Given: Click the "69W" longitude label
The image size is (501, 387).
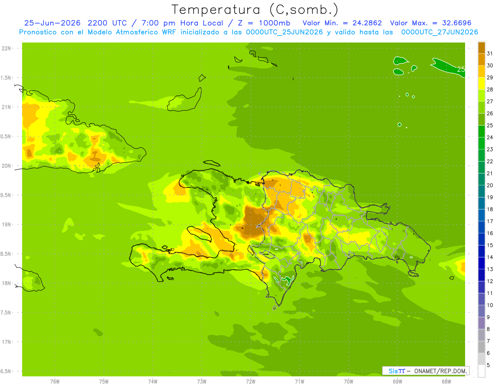Looking at the screenshot, I should [397, 382].
